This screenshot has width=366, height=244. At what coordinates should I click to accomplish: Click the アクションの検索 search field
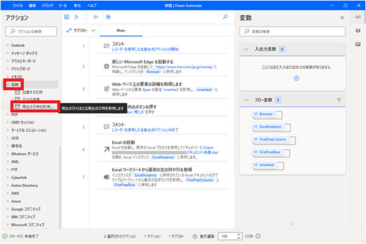pos(31,32)
